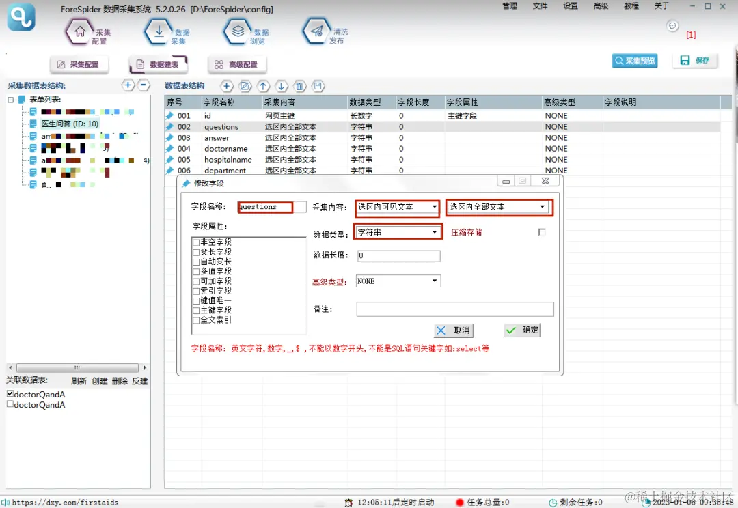Open the 教程 menu
The height and width of the screenshot is (508, 738).
pos(631,5)
